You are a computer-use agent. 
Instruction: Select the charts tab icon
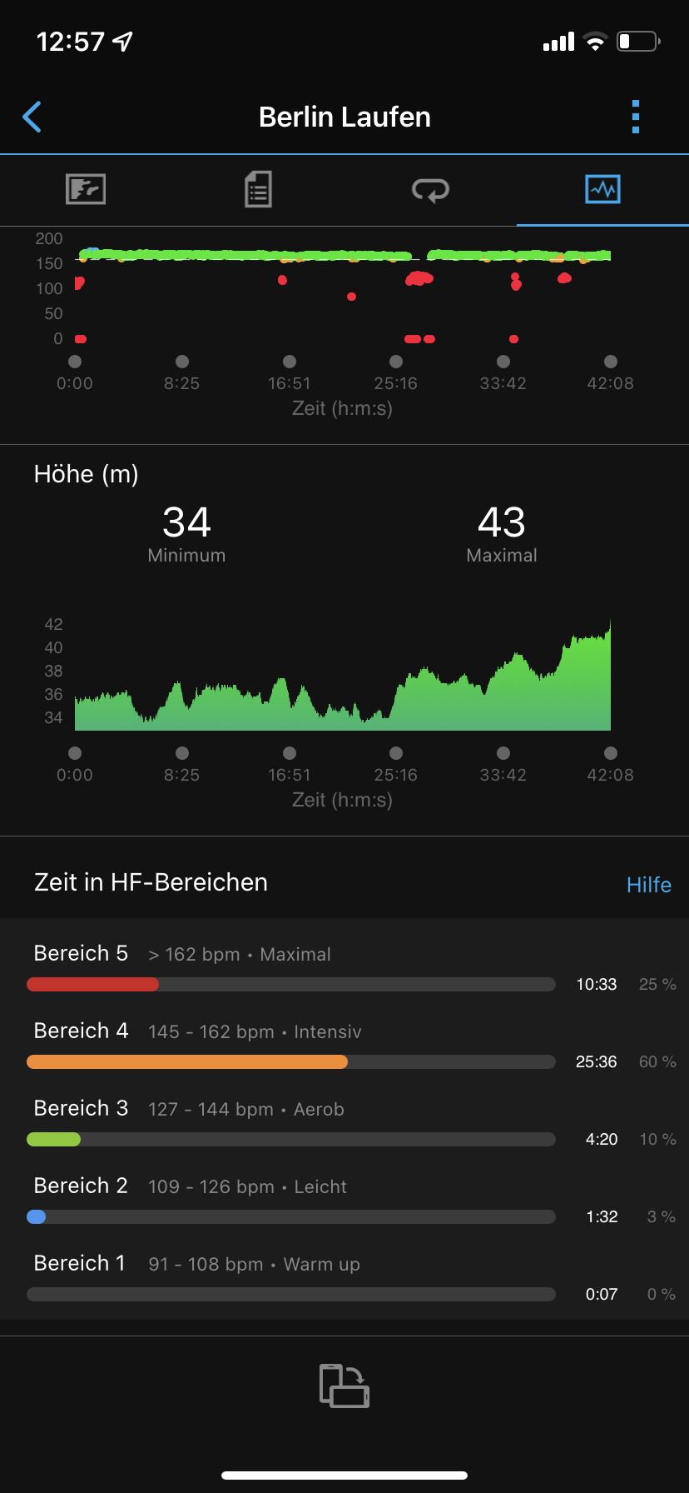point(602,189)
